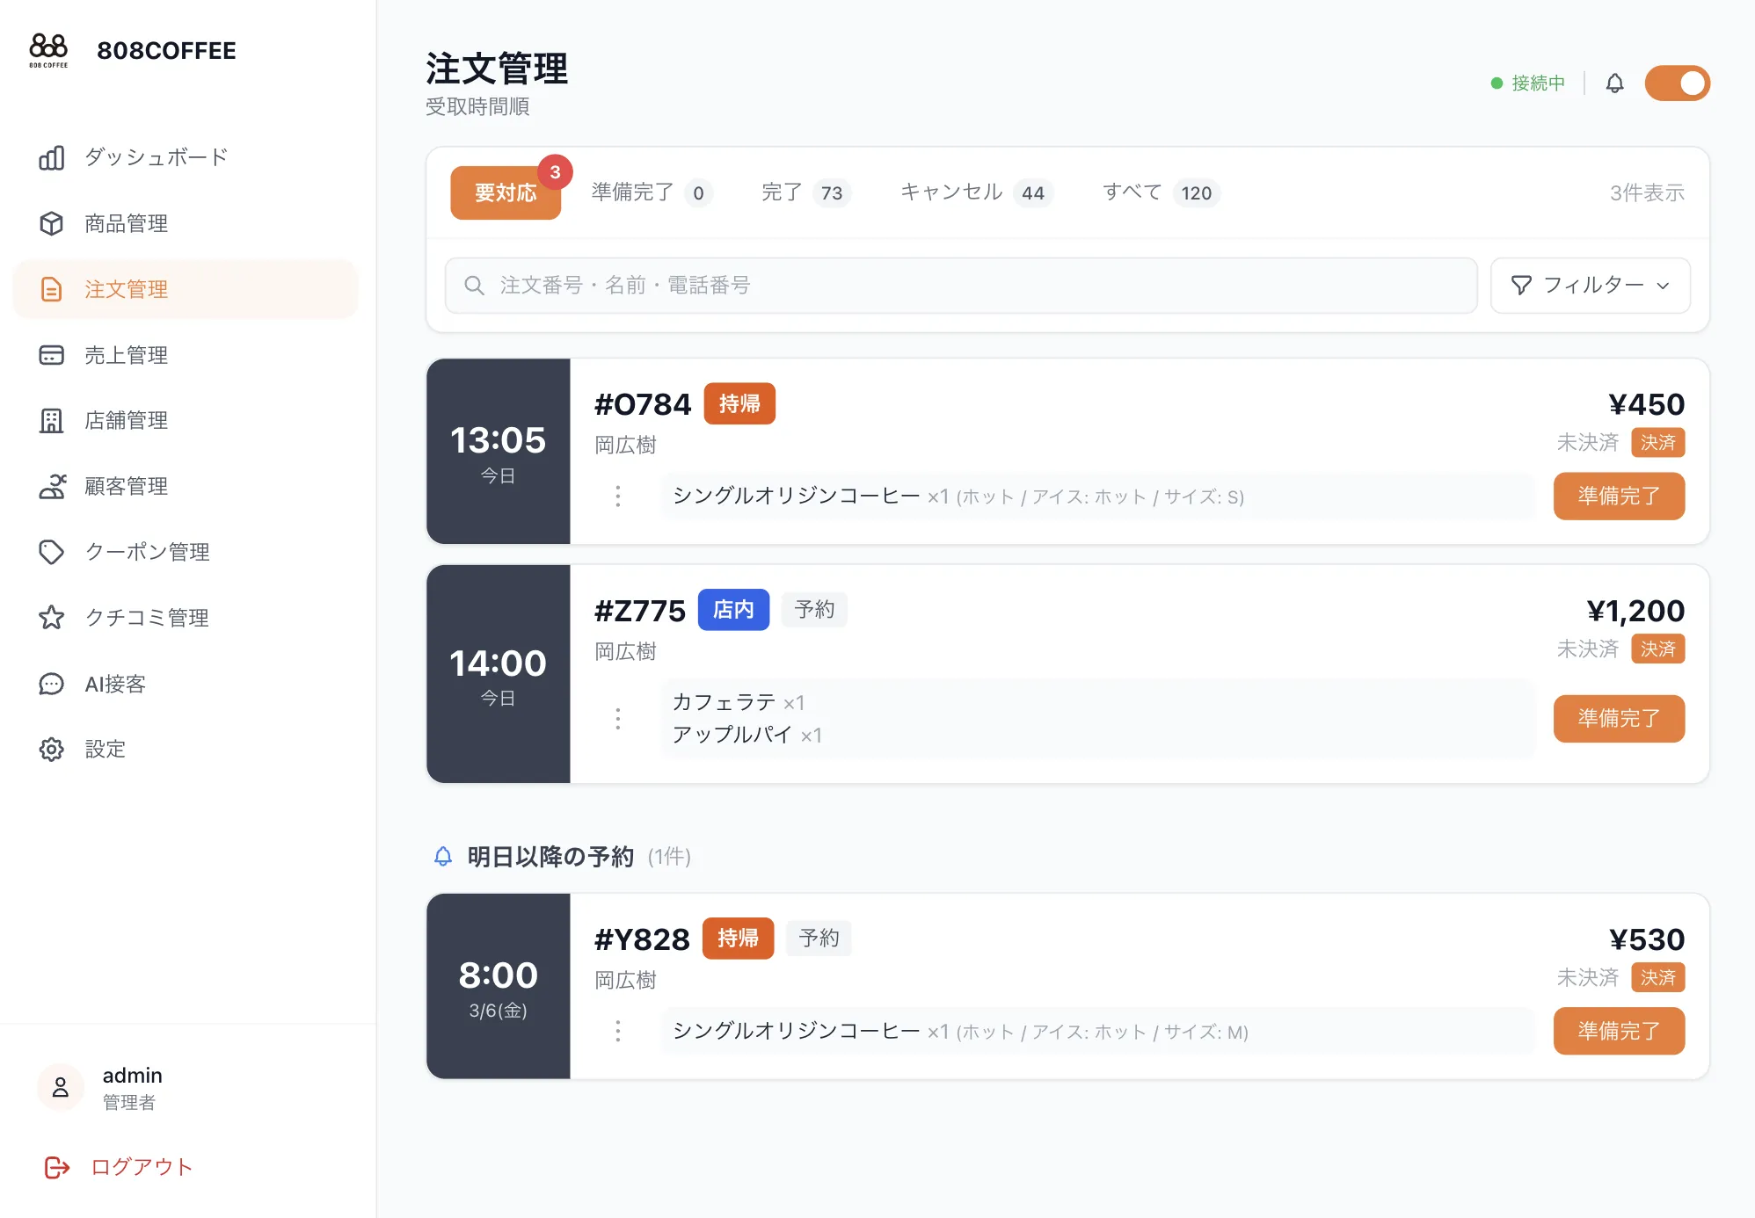Open the フィルター dropdown
1755x1218 pixels.
[1590, 285]
